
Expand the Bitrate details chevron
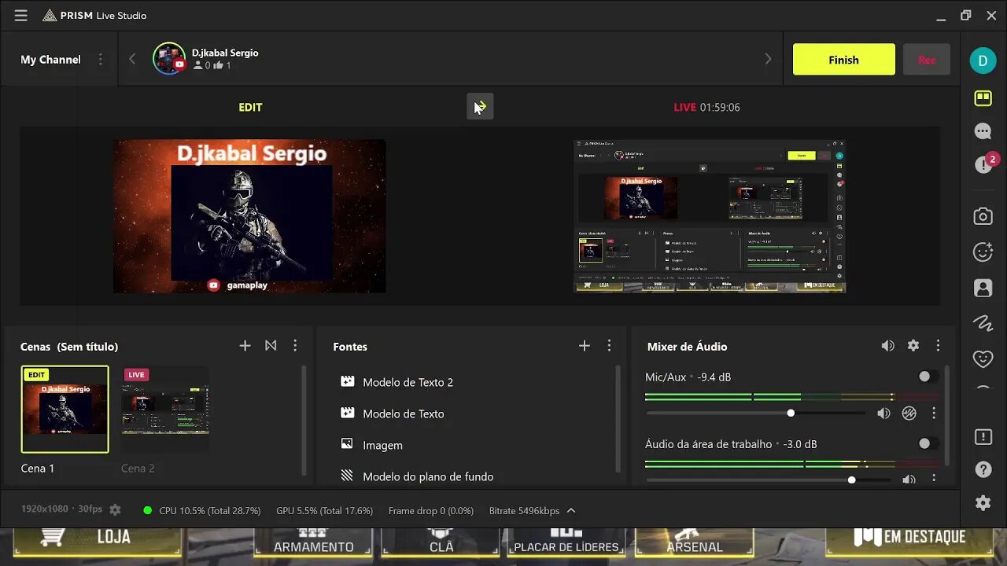[x=571, y=510]
